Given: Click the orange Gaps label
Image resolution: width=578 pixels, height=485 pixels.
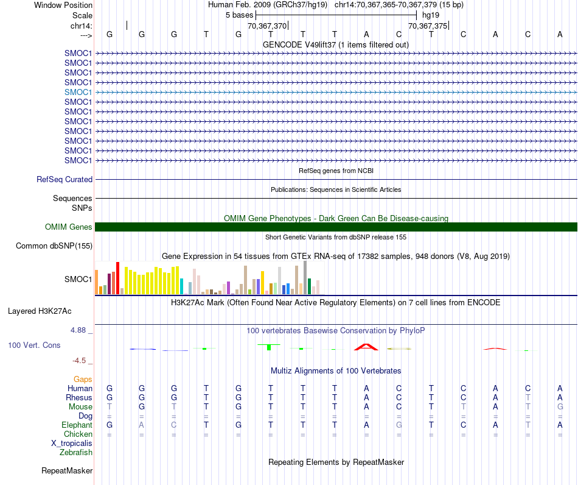Looking at the screenshot, I should [83, 380].
